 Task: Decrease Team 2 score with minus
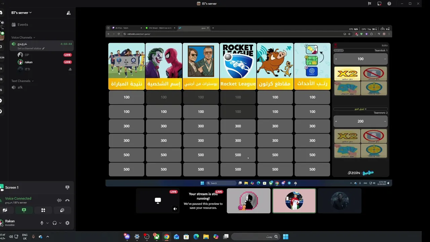385,121
